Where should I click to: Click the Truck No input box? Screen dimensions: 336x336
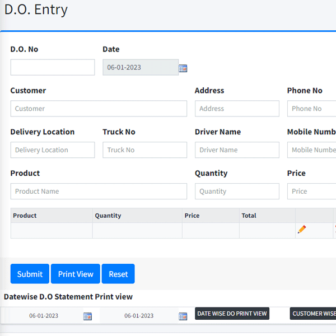(145, 150)
